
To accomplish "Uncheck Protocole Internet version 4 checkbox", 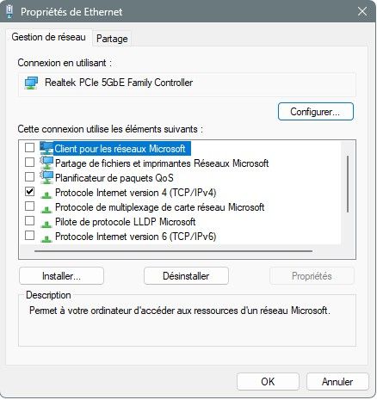I will coord(29,192).
